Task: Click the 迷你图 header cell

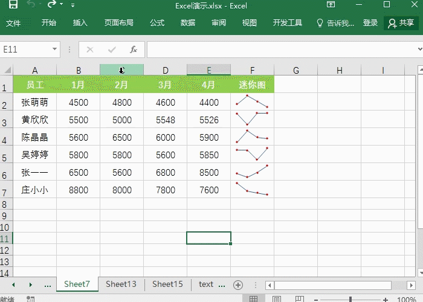Action: pos(252,85)
